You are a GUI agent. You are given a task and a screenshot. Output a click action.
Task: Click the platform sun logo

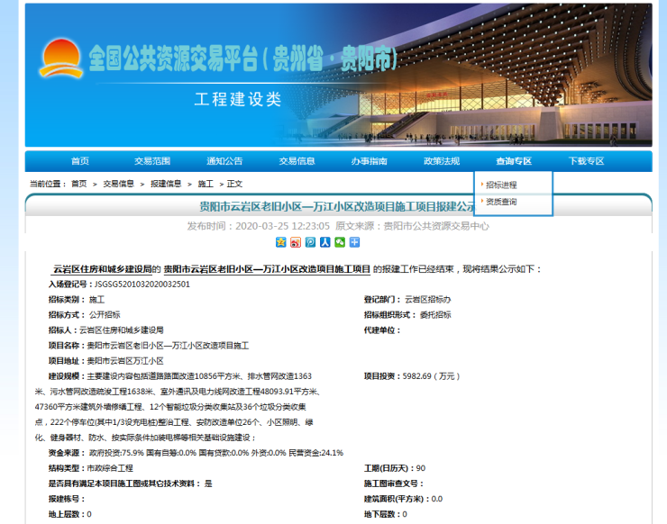[60, 59]
